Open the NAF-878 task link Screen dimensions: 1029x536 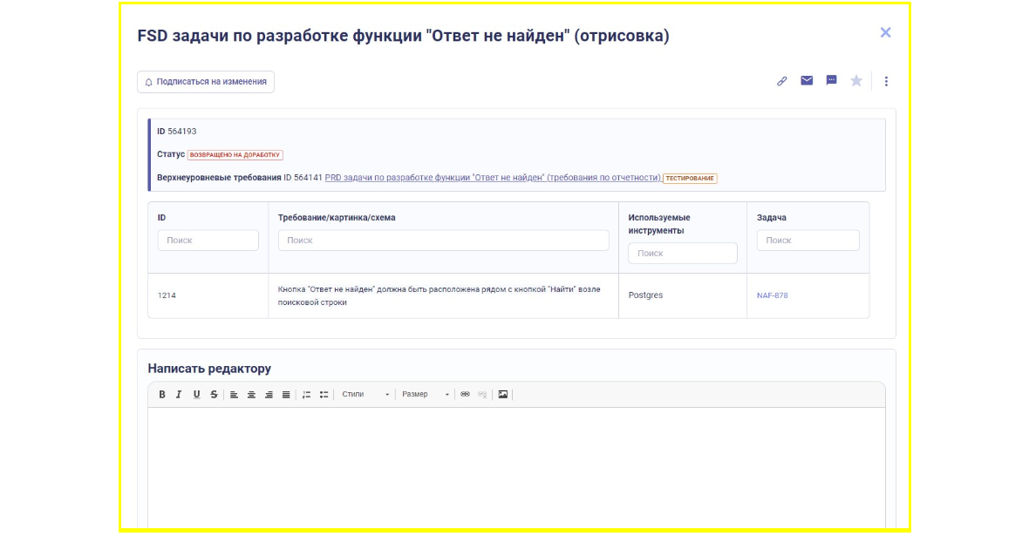(x=773, y=295)
